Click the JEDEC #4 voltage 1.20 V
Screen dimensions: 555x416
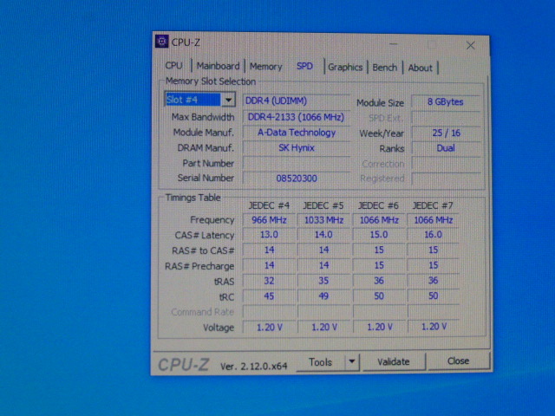tap(269, 328)
